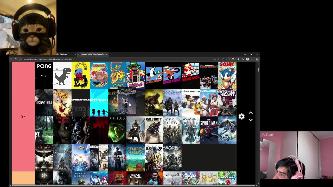
Task: Select the Halo Infinite thumbnail
Action: click(81, 178)
